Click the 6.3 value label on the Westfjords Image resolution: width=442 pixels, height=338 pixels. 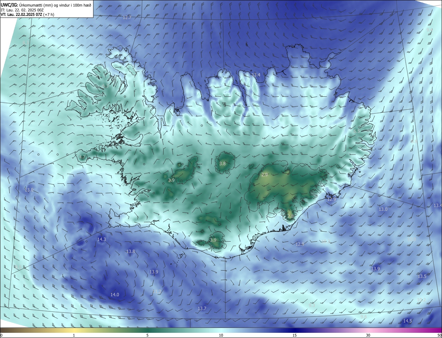[x=105, y=86]
